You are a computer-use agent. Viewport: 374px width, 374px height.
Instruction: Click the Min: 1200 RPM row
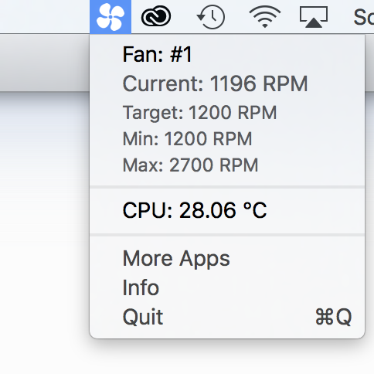coord(227,139)
